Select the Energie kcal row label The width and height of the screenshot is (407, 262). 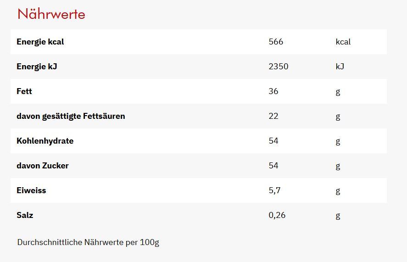click(x=40, y=42)
